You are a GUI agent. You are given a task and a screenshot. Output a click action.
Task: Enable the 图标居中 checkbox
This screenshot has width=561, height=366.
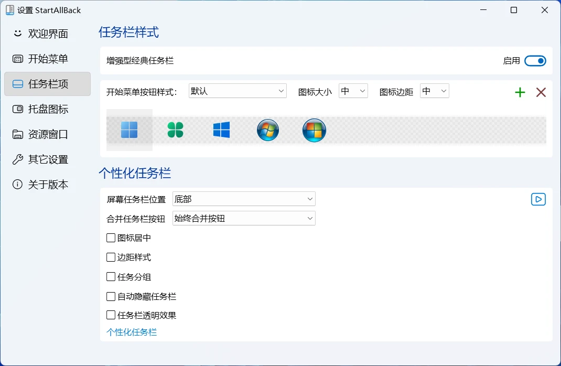click(x=111, y=238)
